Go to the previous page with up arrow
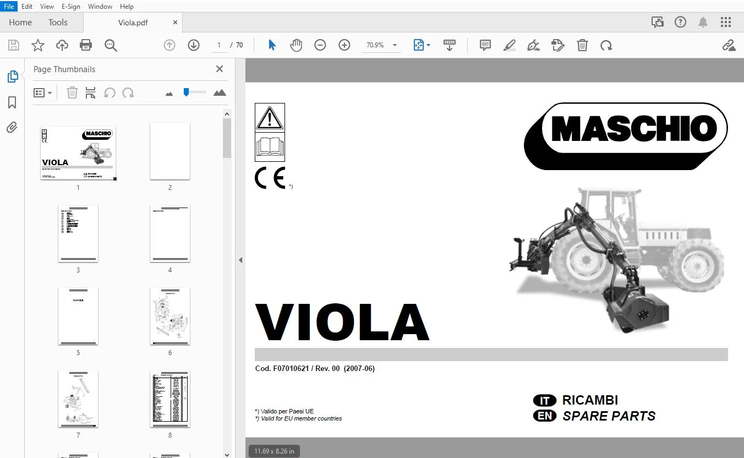Viewport: 744px width, 458px height. coord(169,45)
